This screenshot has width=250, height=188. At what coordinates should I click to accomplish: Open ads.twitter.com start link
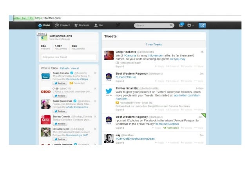(187, 95)
